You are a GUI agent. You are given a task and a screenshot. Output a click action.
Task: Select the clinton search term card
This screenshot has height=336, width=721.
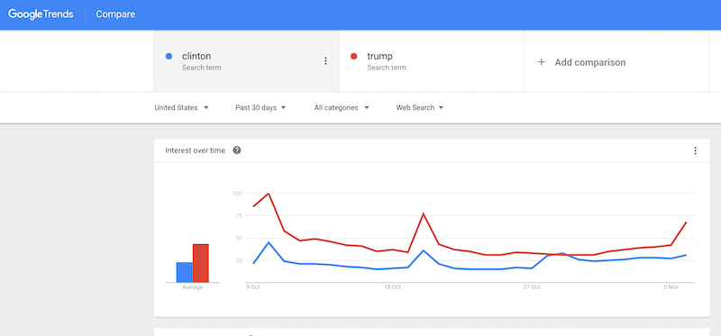tap(246, 61)
